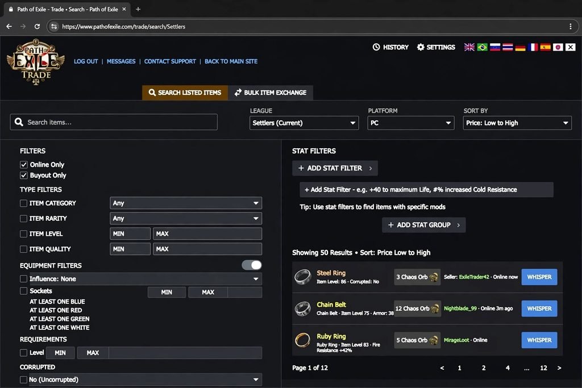The width and height of the screenshot is (582, 388).
Task: Click the Chaos Orb icon on 3 Chaos price
Action: (x=434, y=277)
